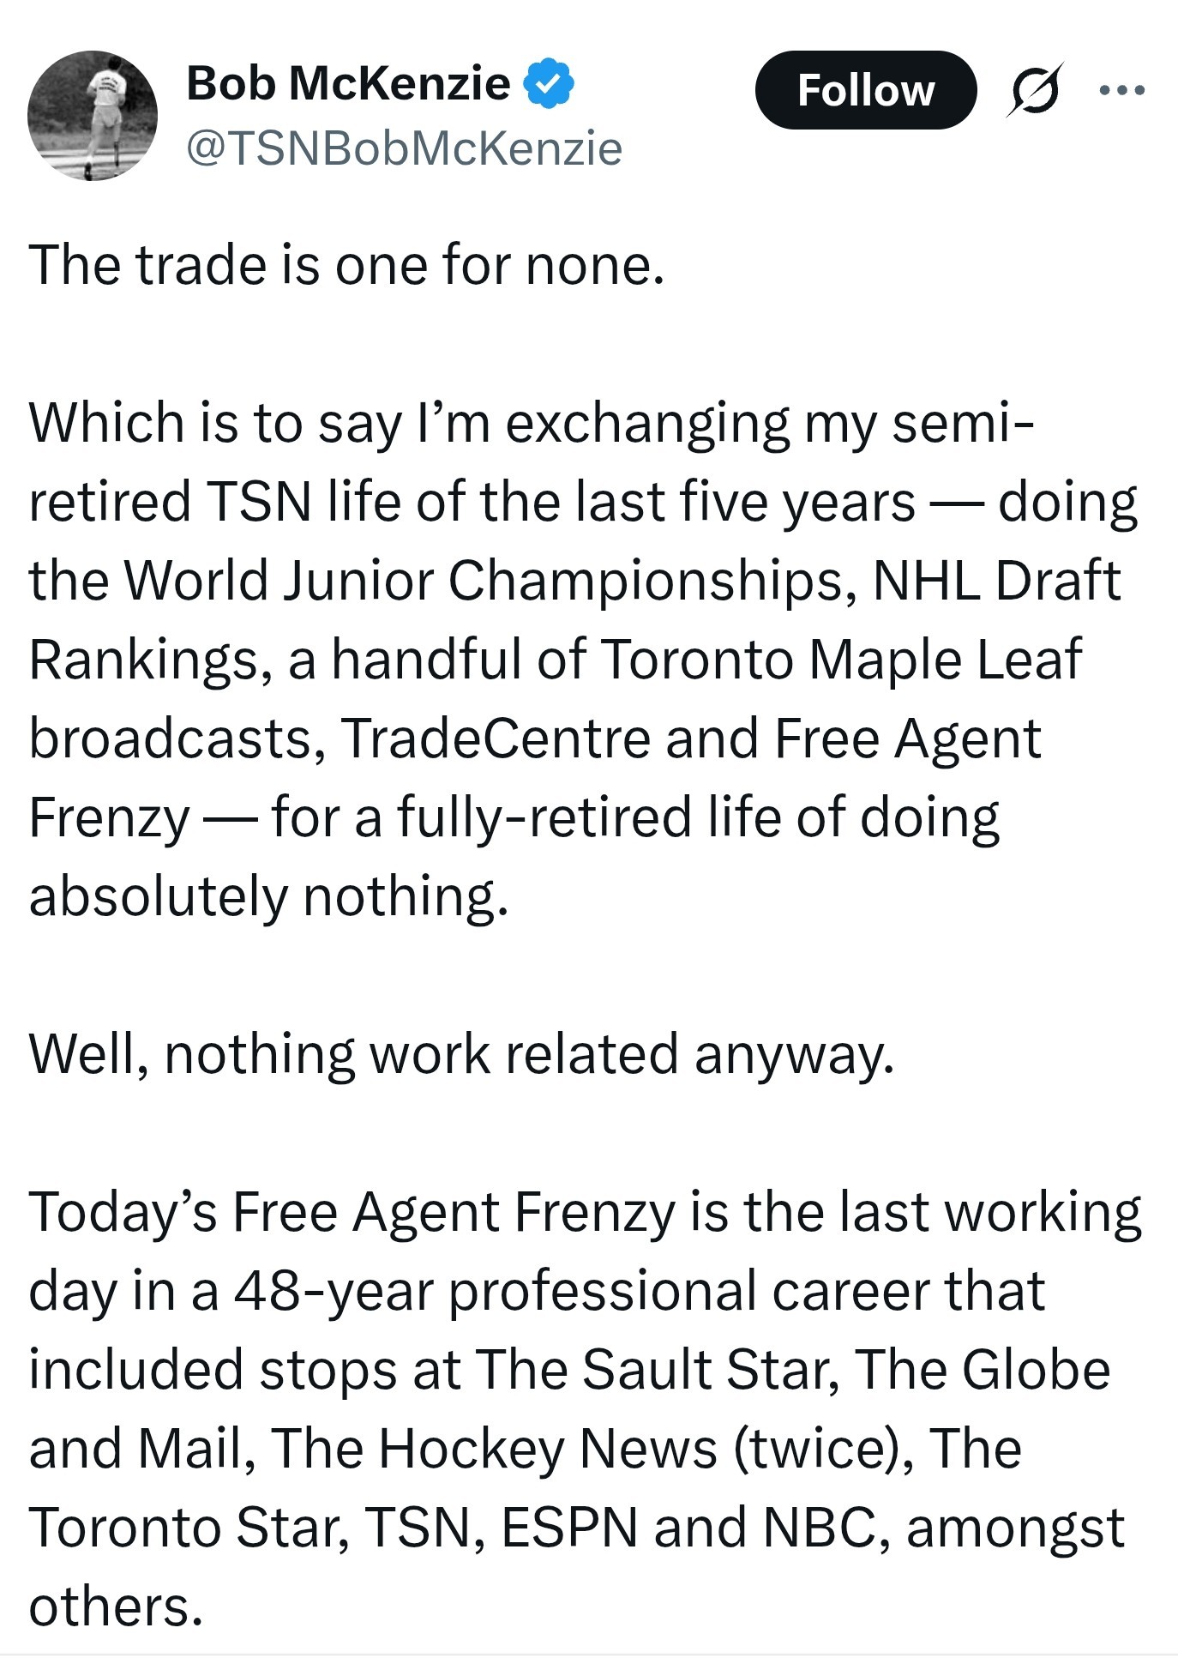Open the Bob McKenzie display name link

[x=348, y=84]
